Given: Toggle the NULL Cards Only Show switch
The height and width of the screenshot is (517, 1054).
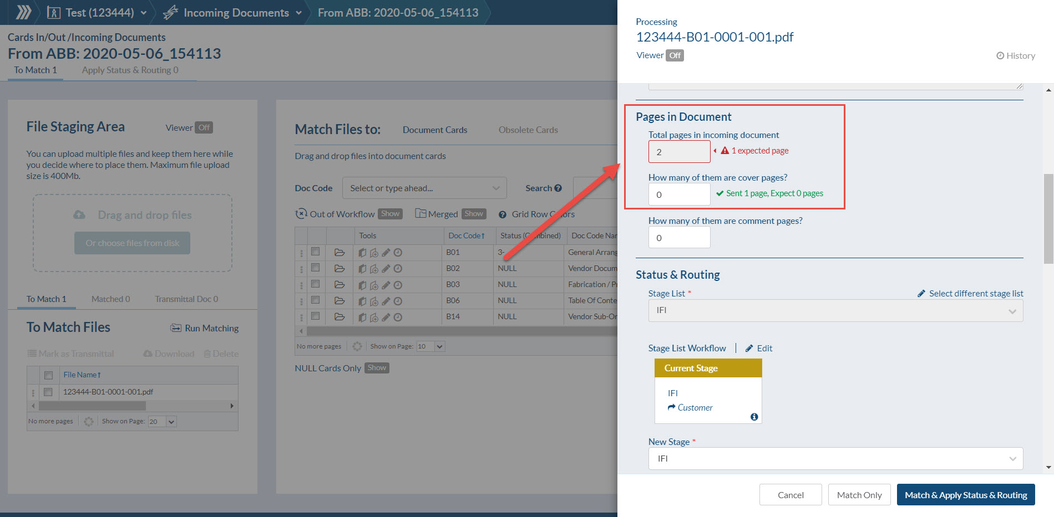Looking at the screenshot, I should coord(377,368).
